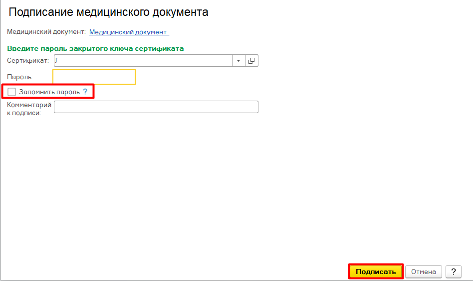Select the Комментарий к подписи field
The width and height of the screenshot is (473, 281).
(x=156, y=107)
